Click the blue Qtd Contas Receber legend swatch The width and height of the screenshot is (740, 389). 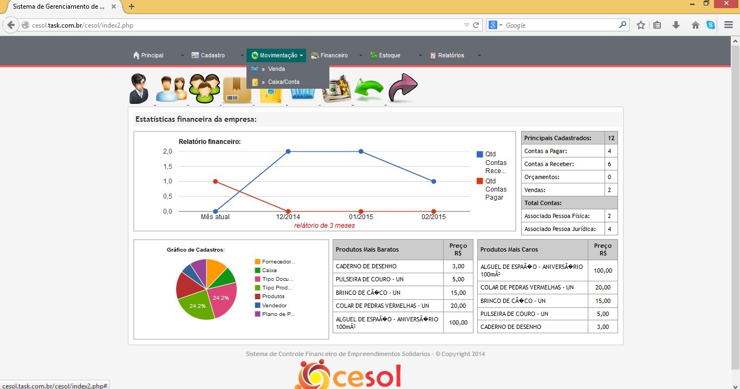(x=479, y=154)
